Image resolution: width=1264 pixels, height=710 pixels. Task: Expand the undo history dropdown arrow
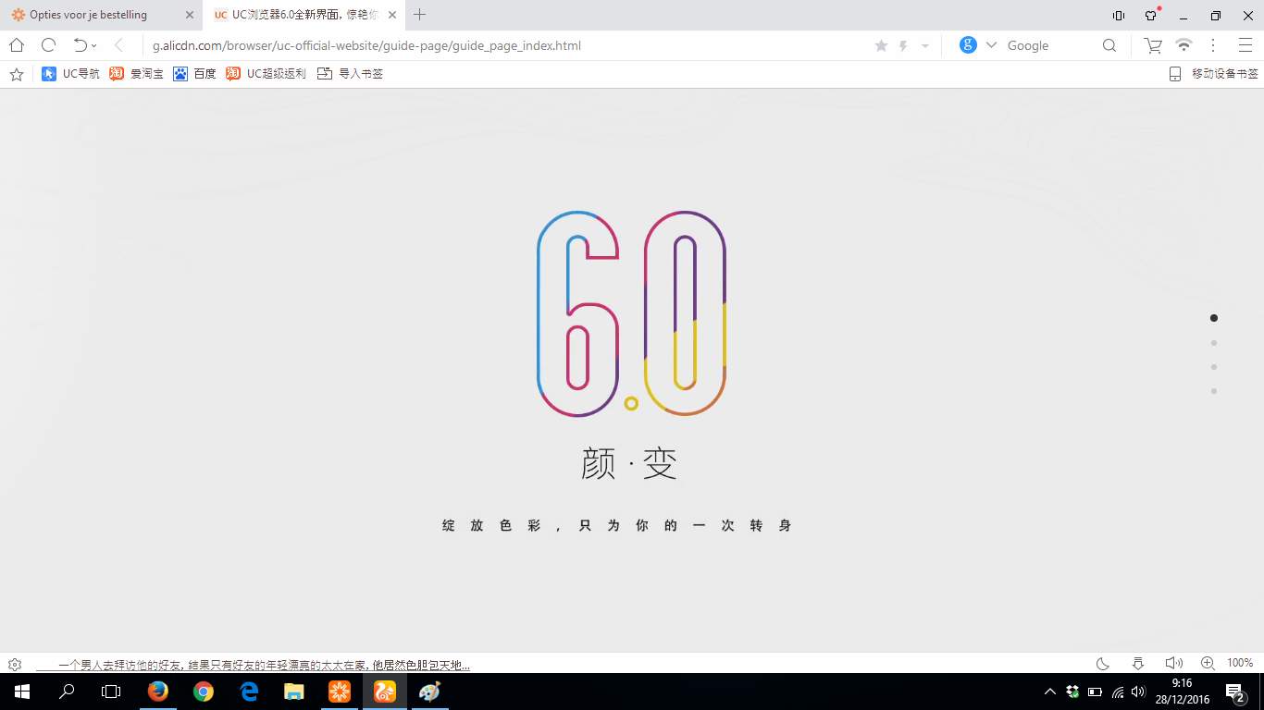(94, 45)
